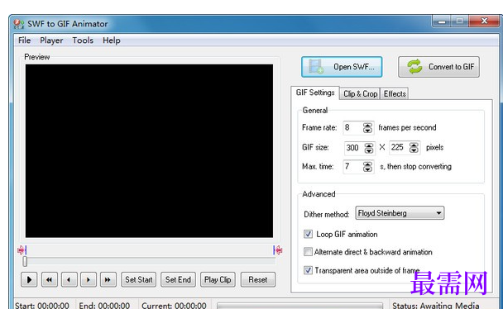Click the SWF to GIF Animator title bar icon
503x309 pixels.
19,24
